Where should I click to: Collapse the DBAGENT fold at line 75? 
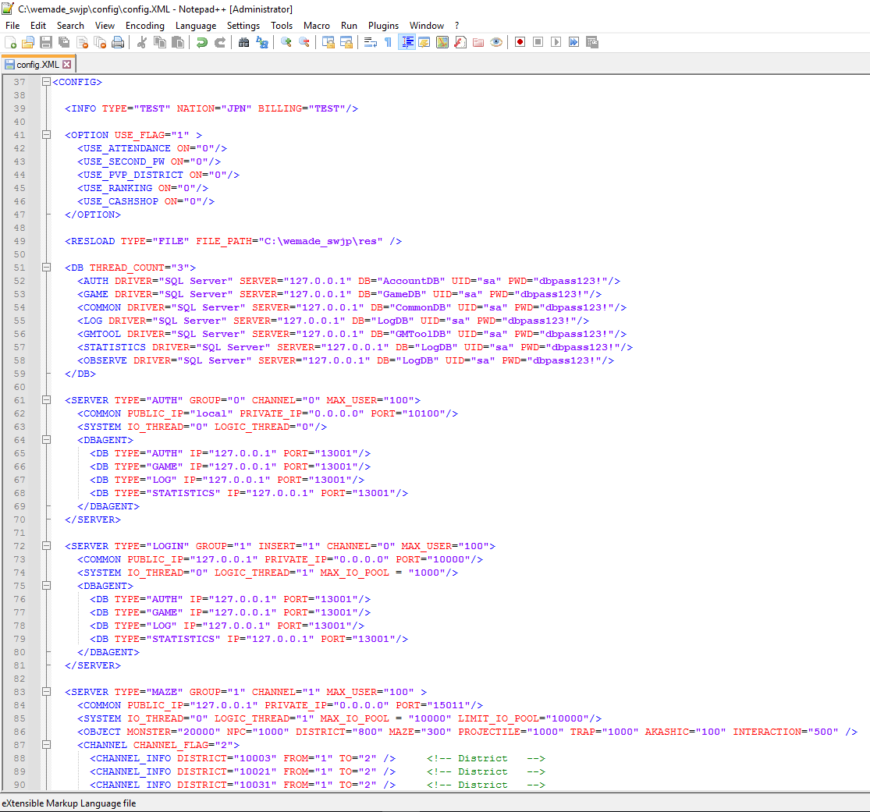(x=47, y=586)
